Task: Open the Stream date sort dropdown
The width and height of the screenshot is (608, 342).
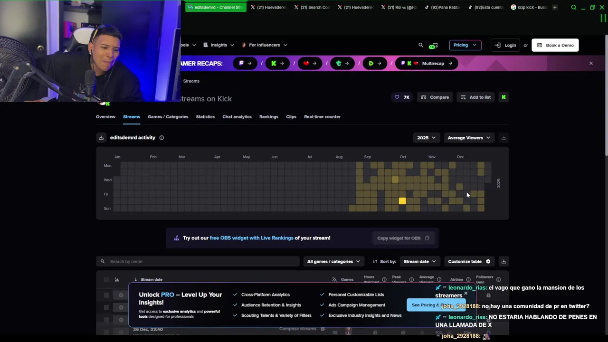Action: (420, 261)
